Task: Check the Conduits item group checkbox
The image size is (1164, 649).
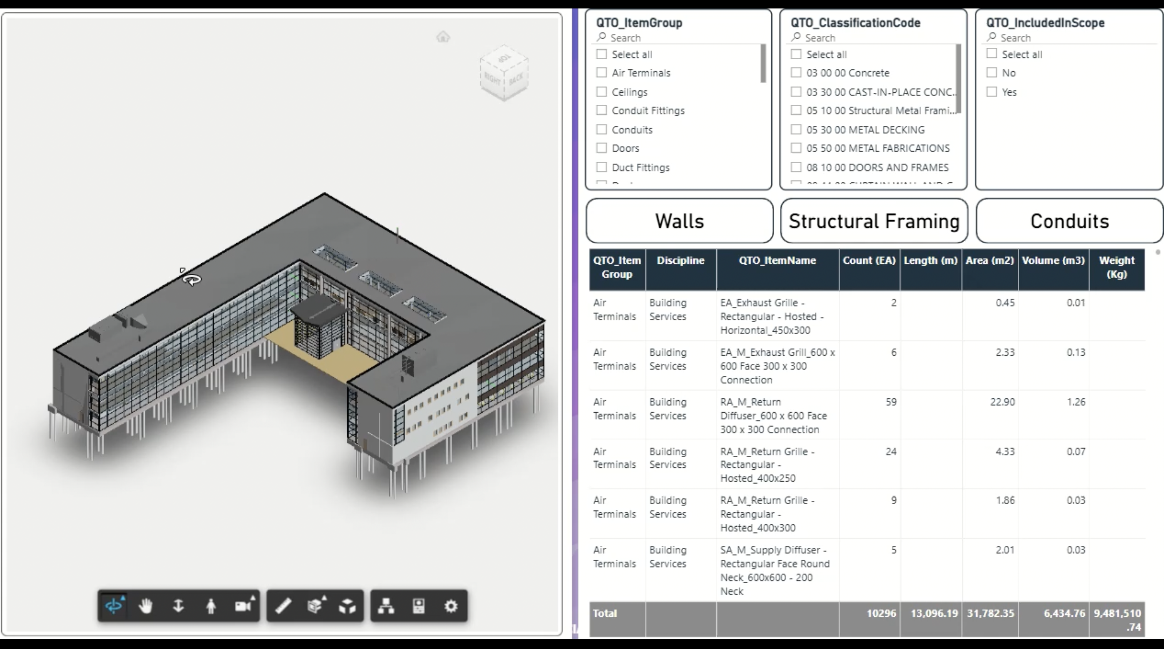Action: click(x=601, y=130)
